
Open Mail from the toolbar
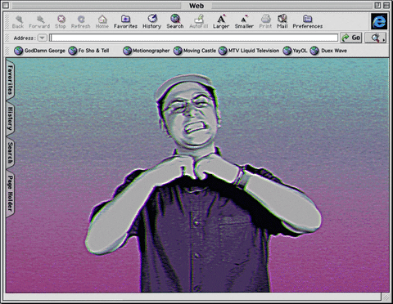[x=282, y=22]
